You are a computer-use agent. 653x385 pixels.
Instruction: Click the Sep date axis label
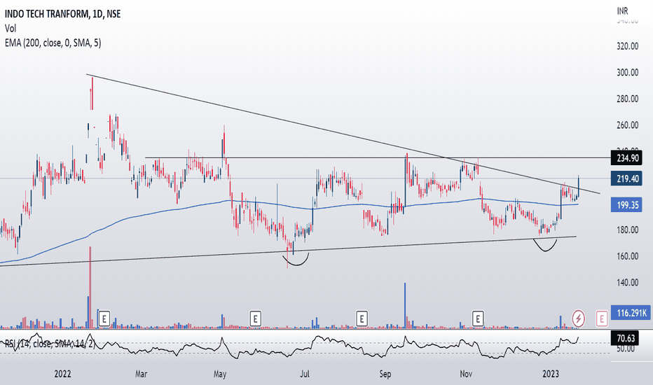pyautogui.click(x=385, y=374)
